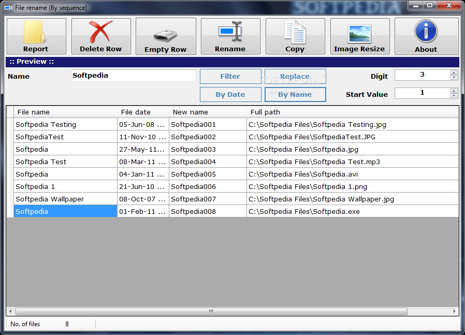Increase the Digit value with up arrow
This screenshot has width=465, height=335.
coord(454,72)
